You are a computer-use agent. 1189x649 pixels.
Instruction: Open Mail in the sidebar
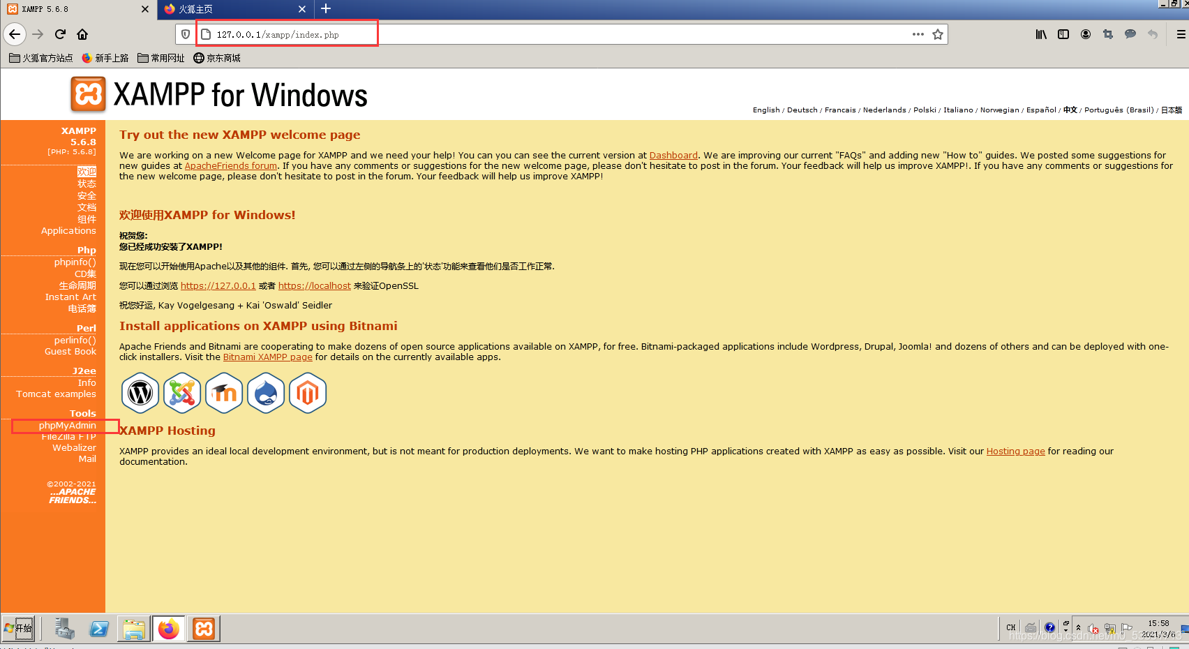87,459
